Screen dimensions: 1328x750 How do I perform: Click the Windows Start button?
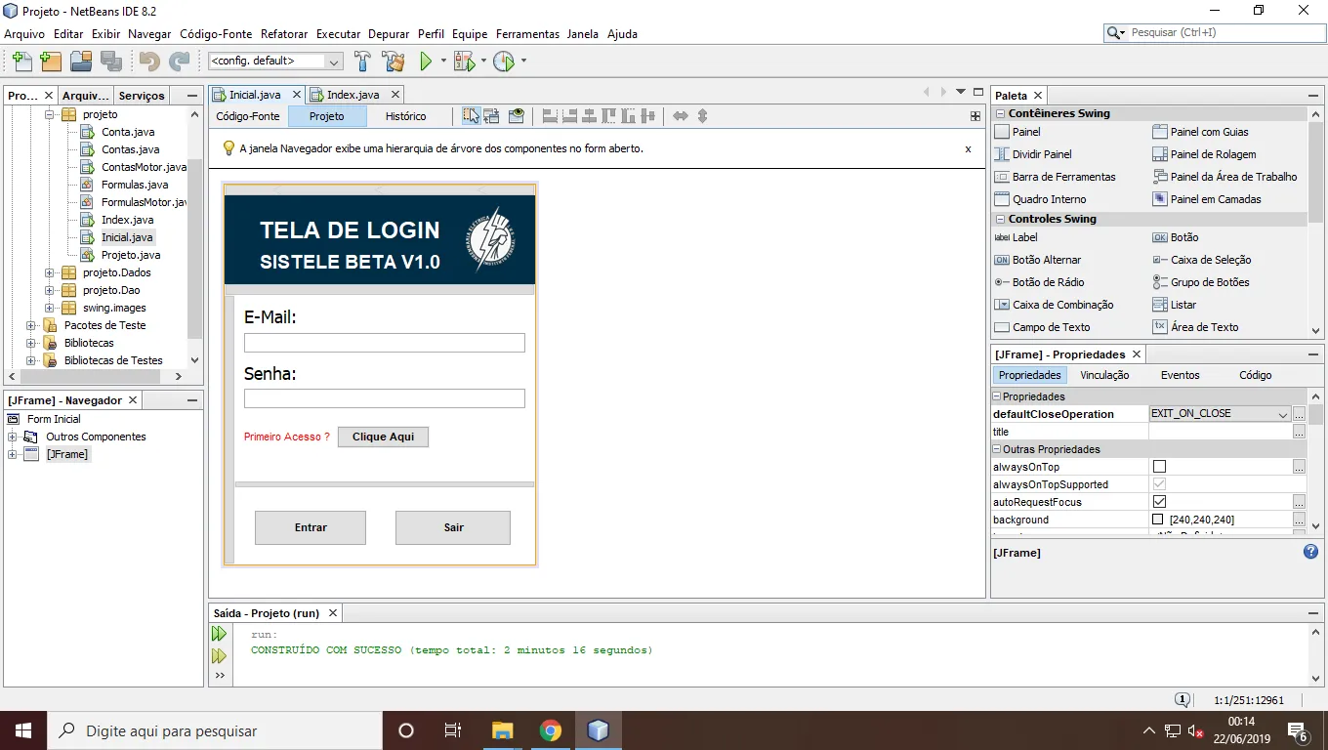point(23,730)
